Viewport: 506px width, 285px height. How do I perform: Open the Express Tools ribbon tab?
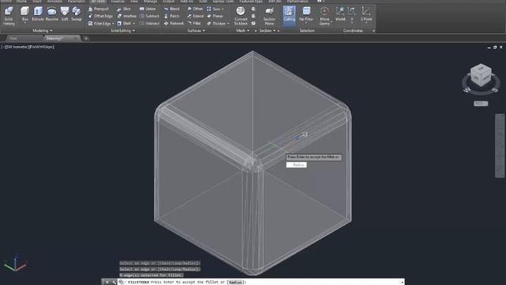tap(223, 2)
